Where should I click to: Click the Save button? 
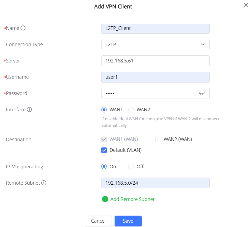click(x=128, y=221)
